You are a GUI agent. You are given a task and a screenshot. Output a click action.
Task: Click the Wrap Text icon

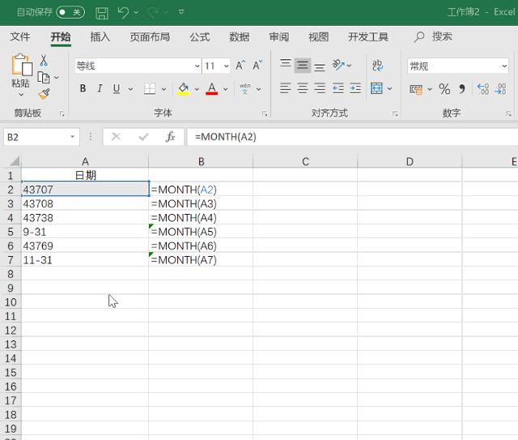tap(377, 65)
